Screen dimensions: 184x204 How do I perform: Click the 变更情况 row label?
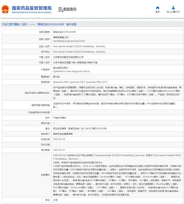(45, 175)
